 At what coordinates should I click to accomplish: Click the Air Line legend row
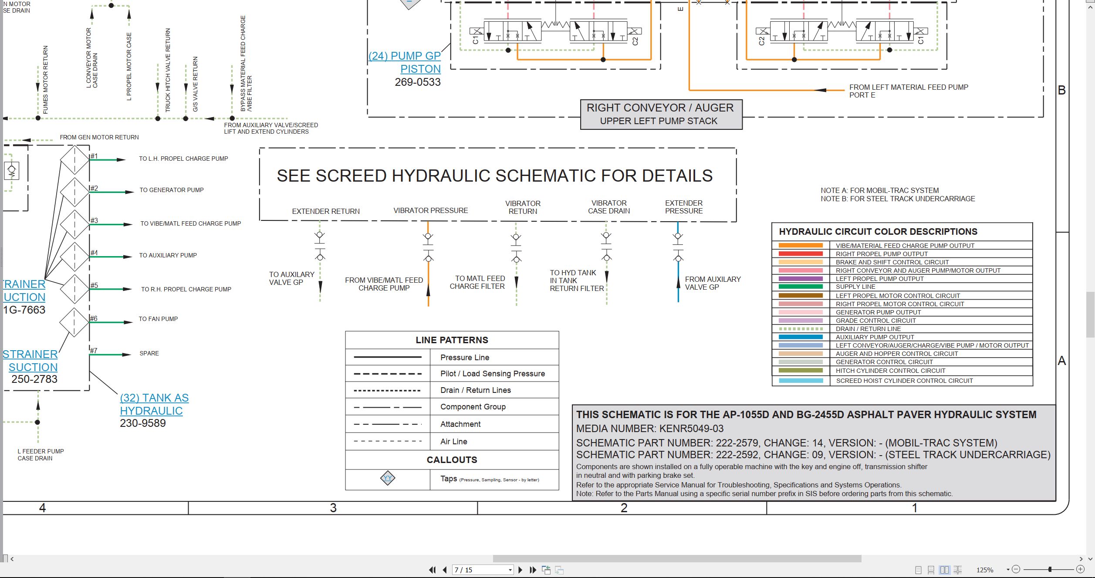click(x=452, y=442)
